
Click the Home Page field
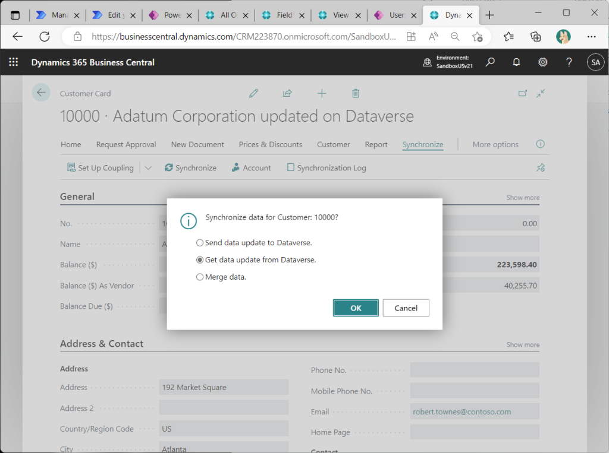tap(475, 432)
